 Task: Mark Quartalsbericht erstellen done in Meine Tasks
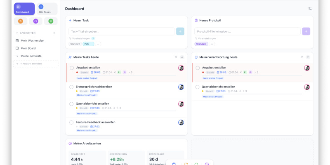(x=71, y=104)
